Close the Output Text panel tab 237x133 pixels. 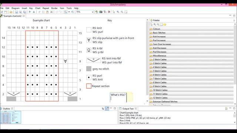[136, 109]
